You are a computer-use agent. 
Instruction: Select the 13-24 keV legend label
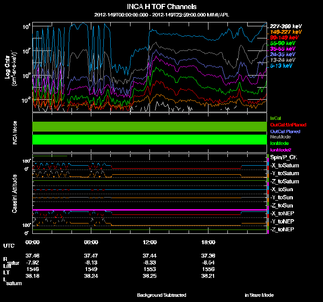(283, 60)
